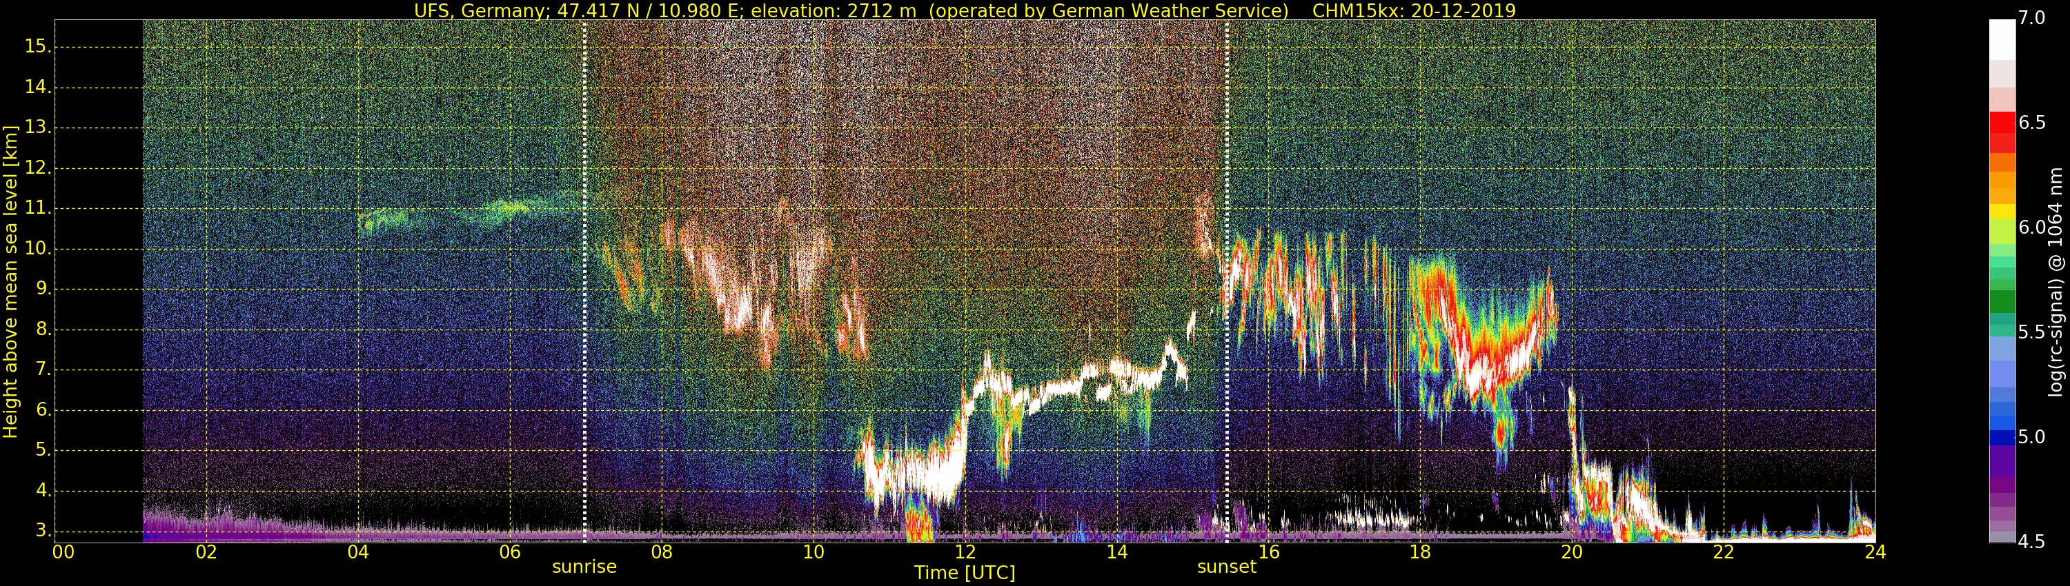Image resolution: width=2070 pixels, height=586 pixels.
Task: Click the '7.0' colorbar value label
Action: pyautogui.click(x=2031, y=19)
